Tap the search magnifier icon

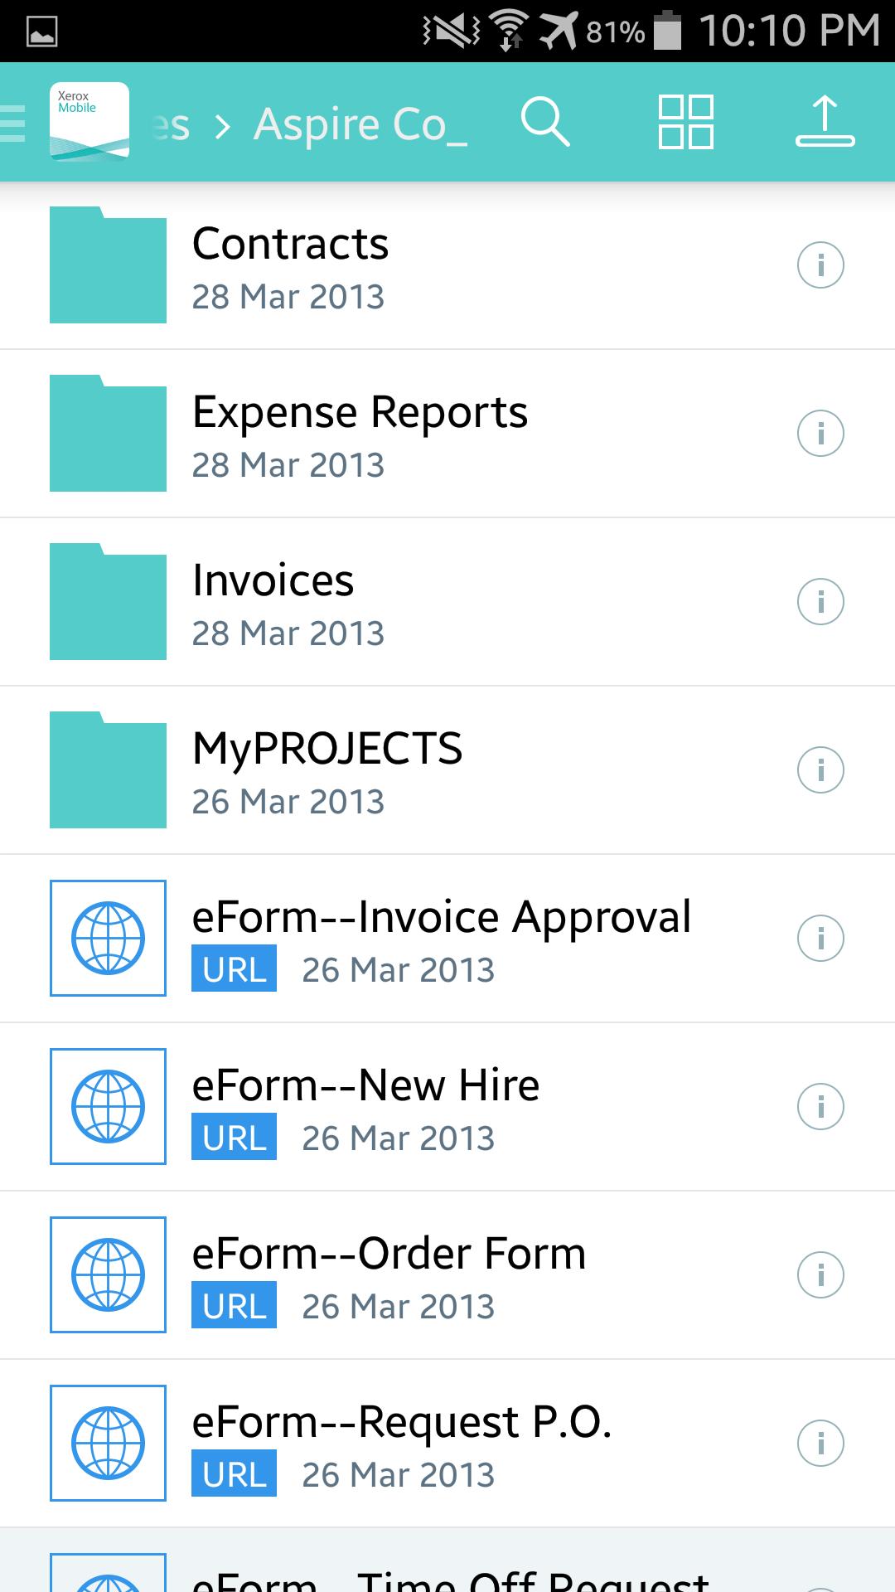point(544,122)
